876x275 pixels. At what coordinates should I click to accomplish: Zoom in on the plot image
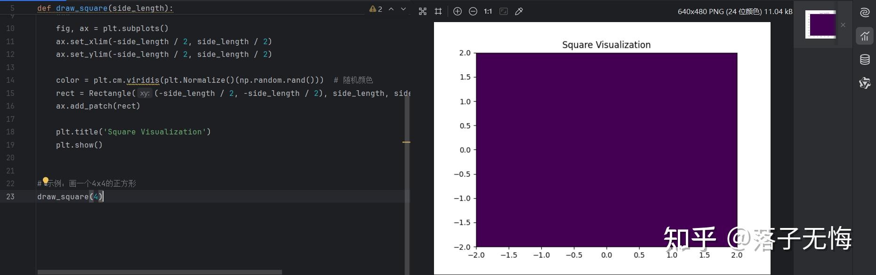coord(458,11)
